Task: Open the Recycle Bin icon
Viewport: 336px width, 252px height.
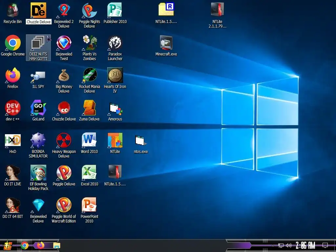Action: tap(13, 13)
